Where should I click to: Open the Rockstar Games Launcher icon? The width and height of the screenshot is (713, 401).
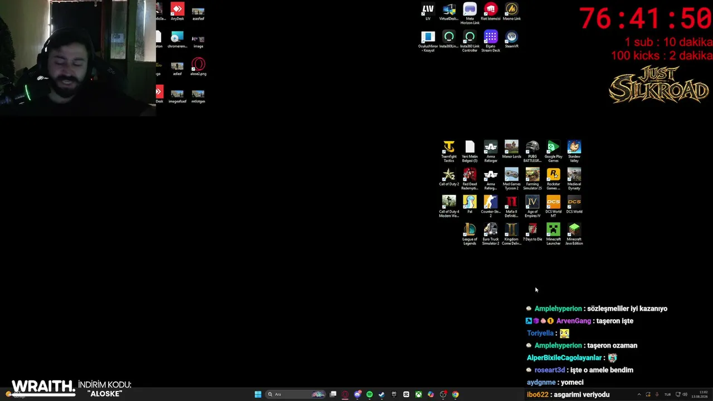point(553,179)
